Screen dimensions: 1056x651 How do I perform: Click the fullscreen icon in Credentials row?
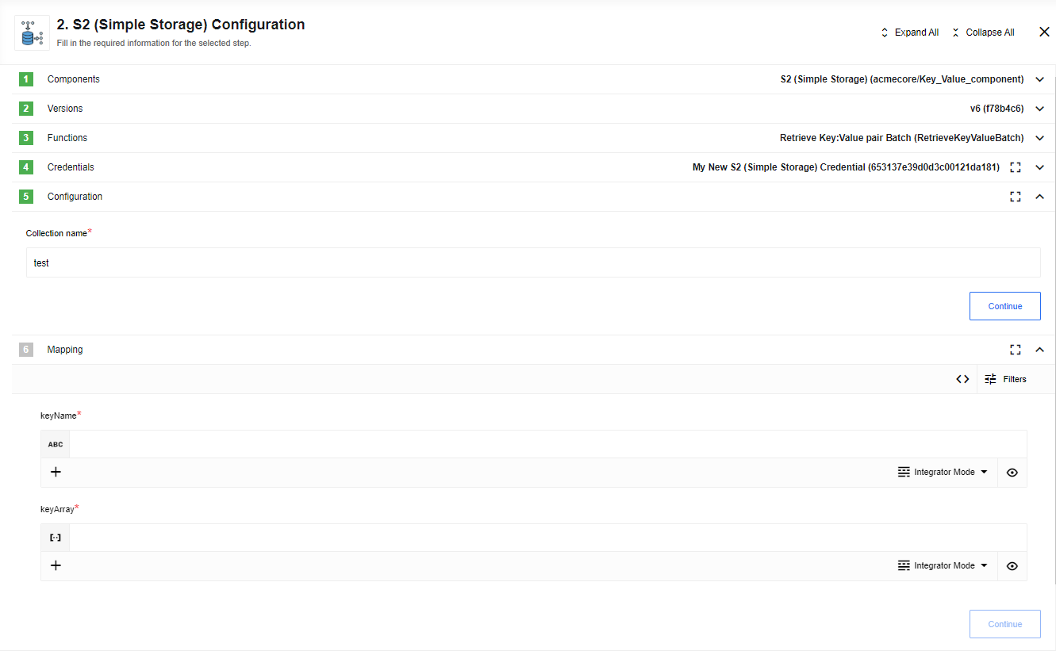point(1015,167)
